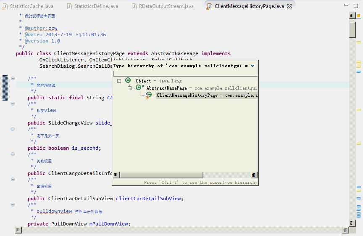Switch to StatisticsCache.java tab

[28, 6]
